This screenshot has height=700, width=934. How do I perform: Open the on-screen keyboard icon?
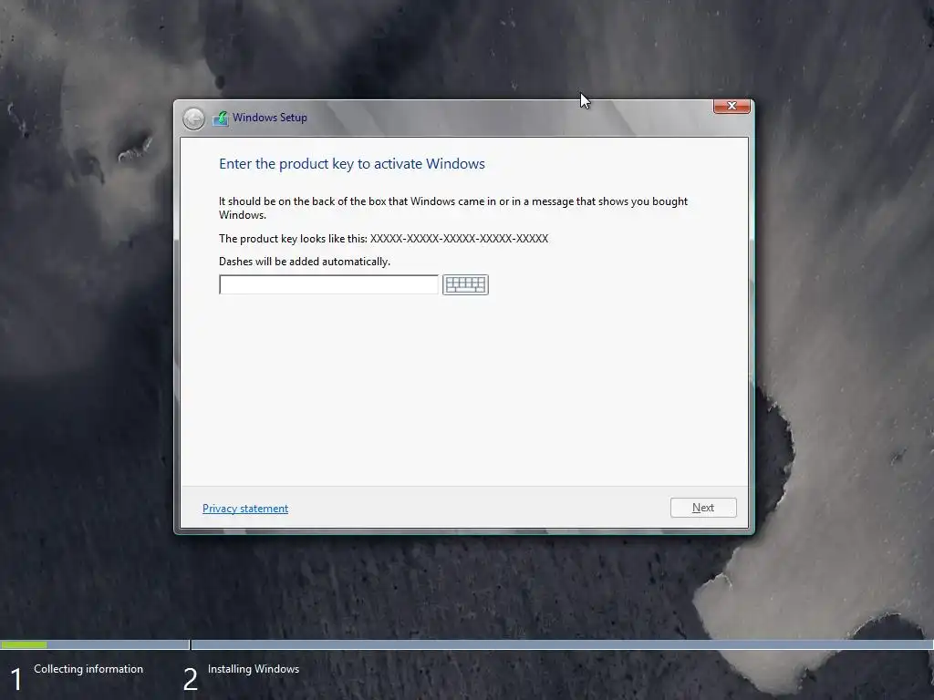[x=465, y=284]
